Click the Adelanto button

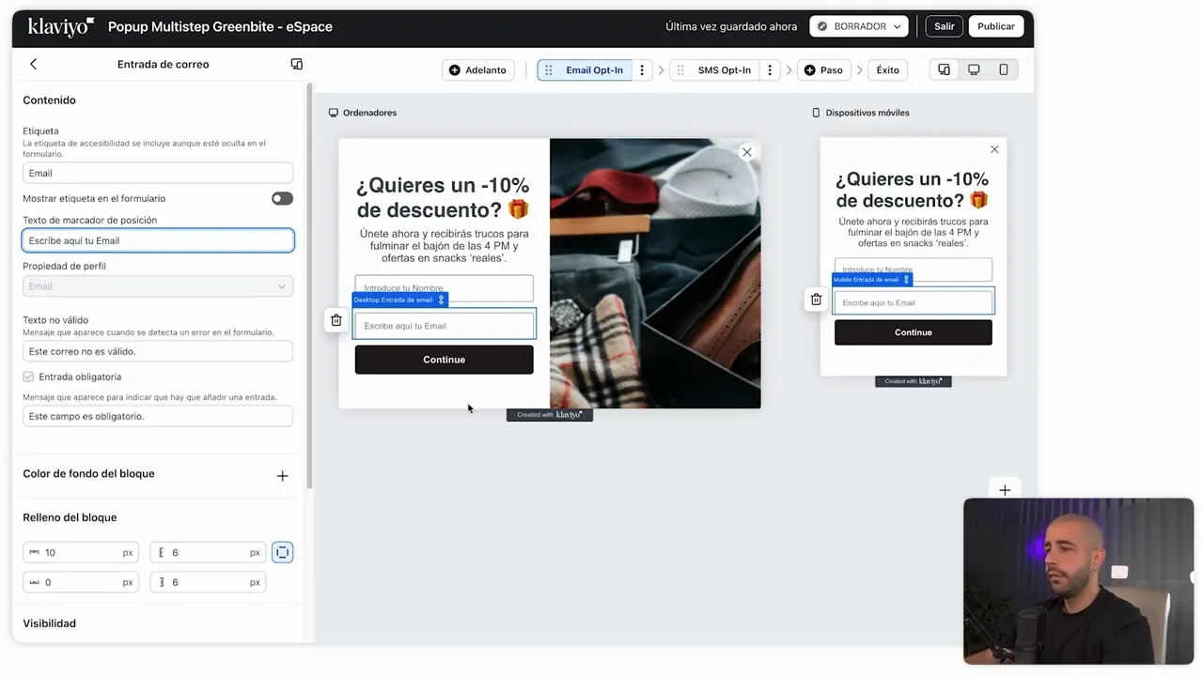point(477,69)
